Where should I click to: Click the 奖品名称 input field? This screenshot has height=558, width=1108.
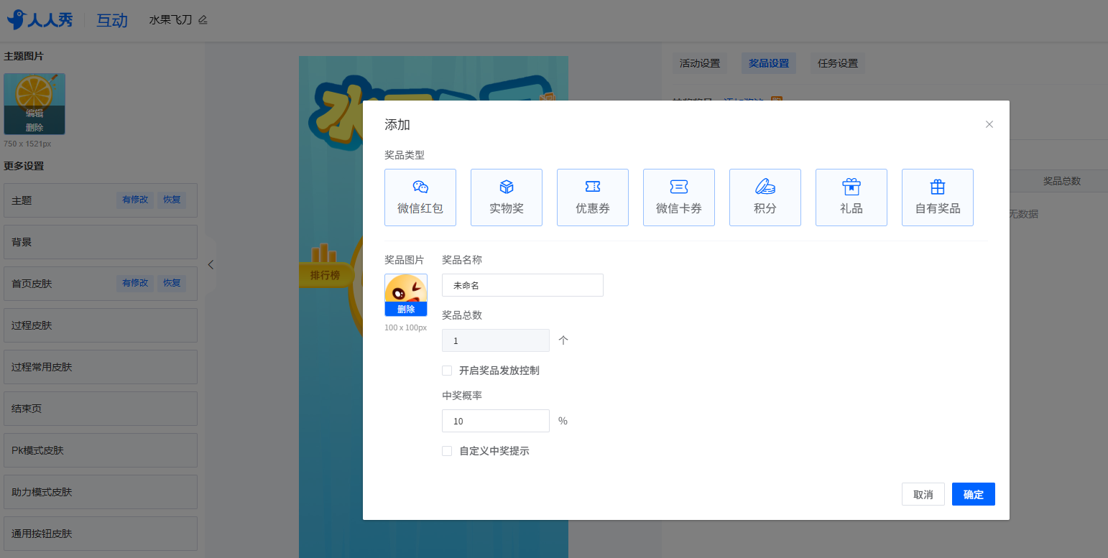point(522,285)
